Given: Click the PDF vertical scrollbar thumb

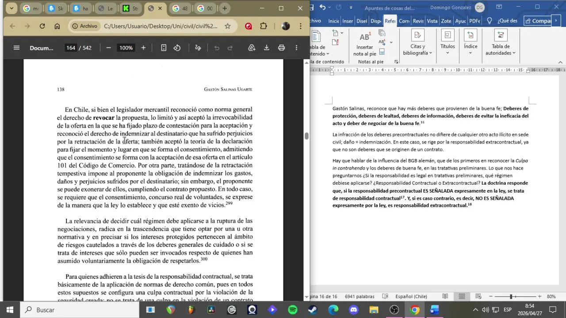Looking at the screenshot, I should 306,136.
